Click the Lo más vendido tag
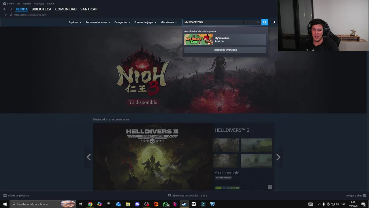 pyautogui.click(x=223, y=178)
